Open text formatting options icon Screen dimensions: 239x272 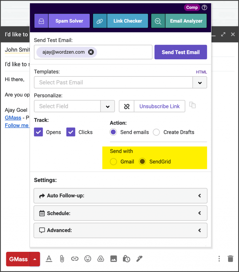pos(49,259)
